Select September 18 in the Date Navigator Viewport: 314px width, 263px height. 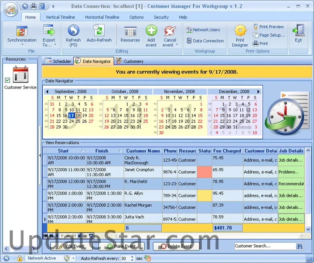click(78, 115)
